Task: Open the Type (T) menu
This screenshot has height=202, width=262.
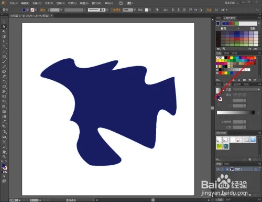Action: click(x=49, y=3)
